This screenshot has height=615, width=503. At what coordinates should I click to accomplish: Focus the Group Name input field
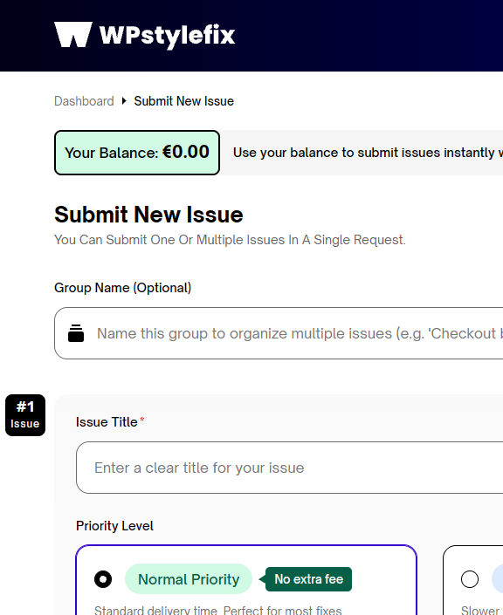pos(279,333)
